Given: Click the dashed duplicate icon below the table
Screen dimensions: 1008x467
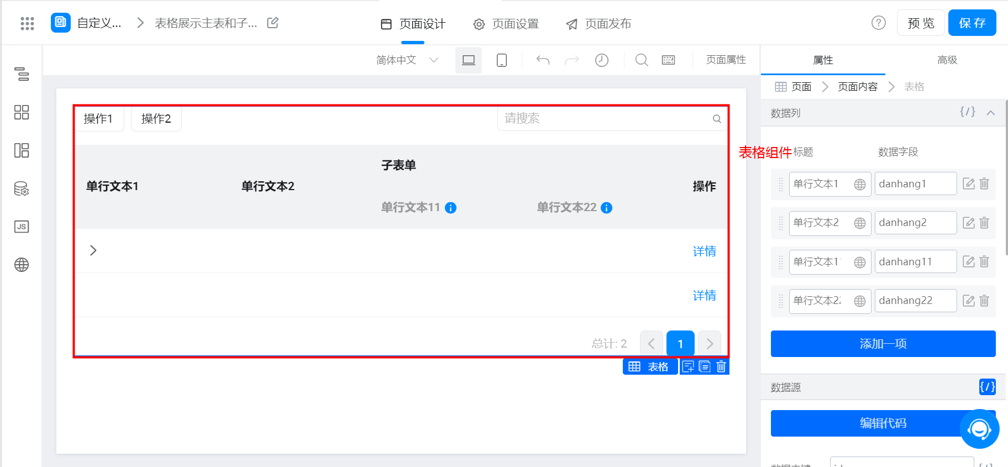Looking at the screenshot, I should click(x=705, y=366).
